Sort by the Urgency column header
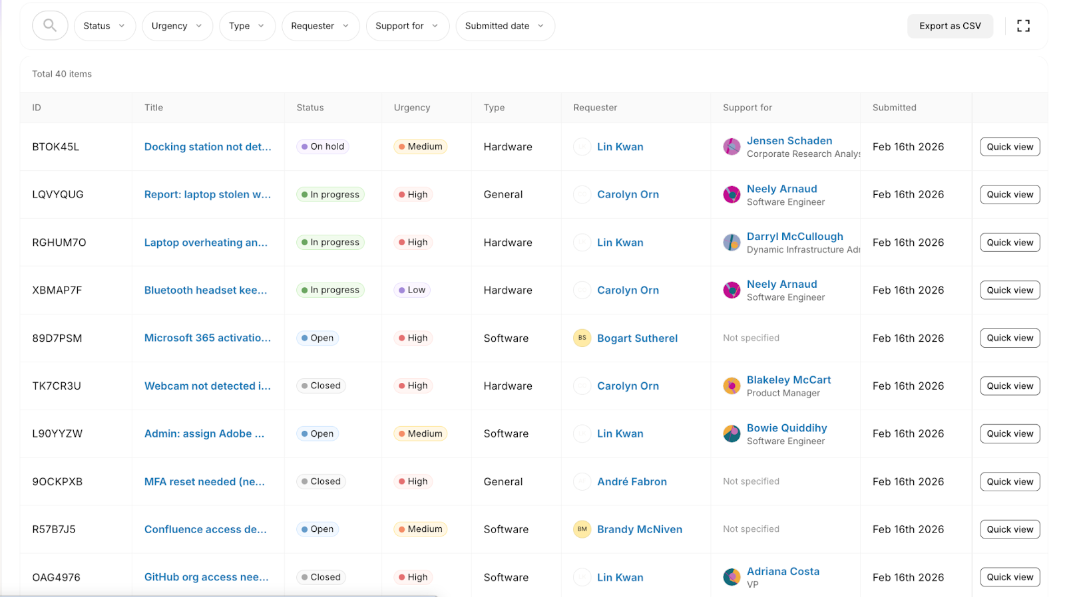Image resolution: width=1065 pixels, height=597 pixels. tap(411, 108)
